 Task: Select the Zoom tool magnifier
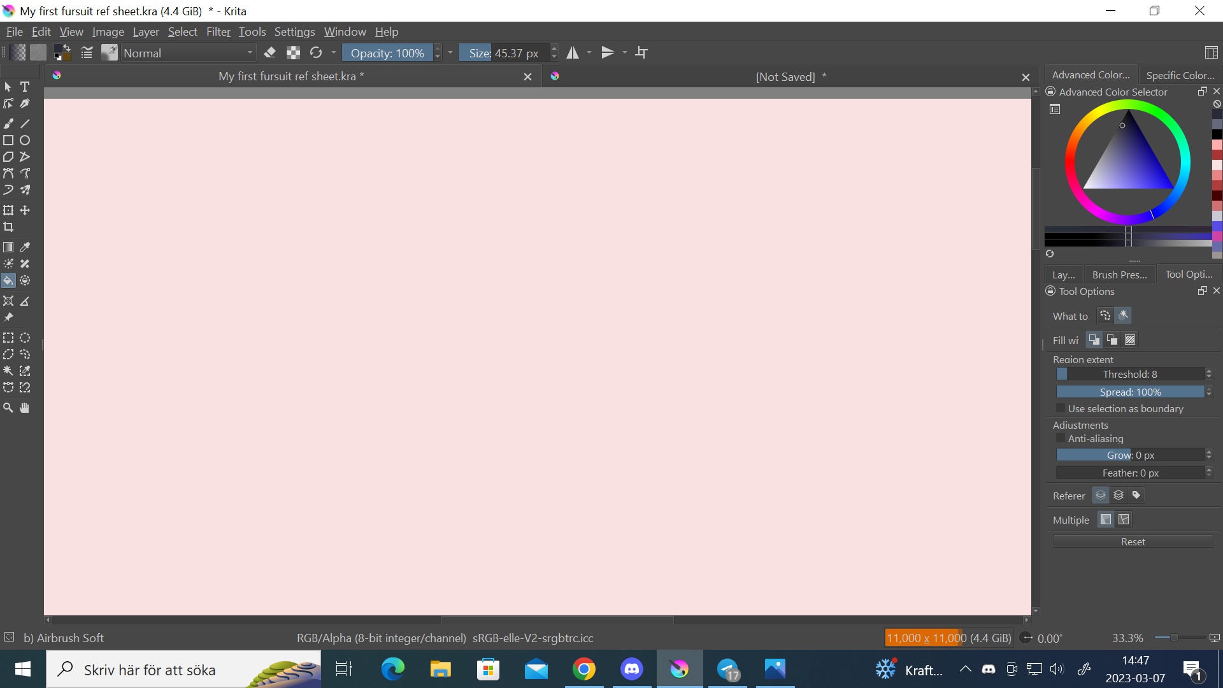8,408
